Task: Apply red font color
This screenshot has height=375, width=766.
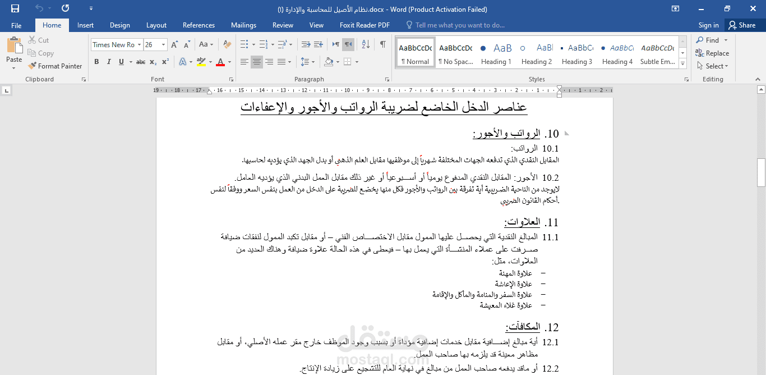Action: pyautogui.click(x=220, y=62)
